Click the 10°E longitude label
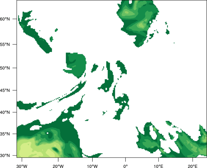The width and height of the screenshot is (207, 168). coord(158,166)
